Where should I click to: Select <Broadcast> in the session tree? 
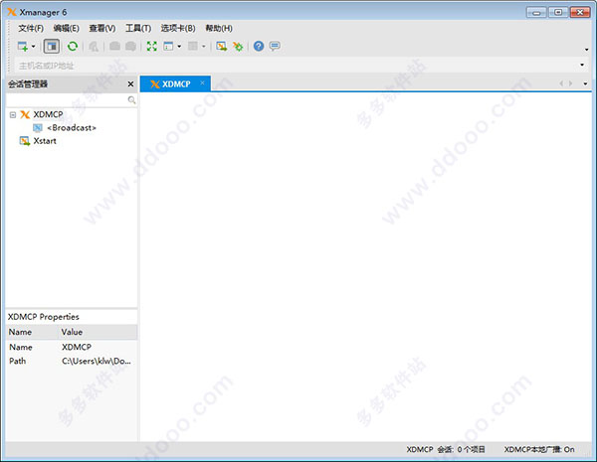[71, 128]
